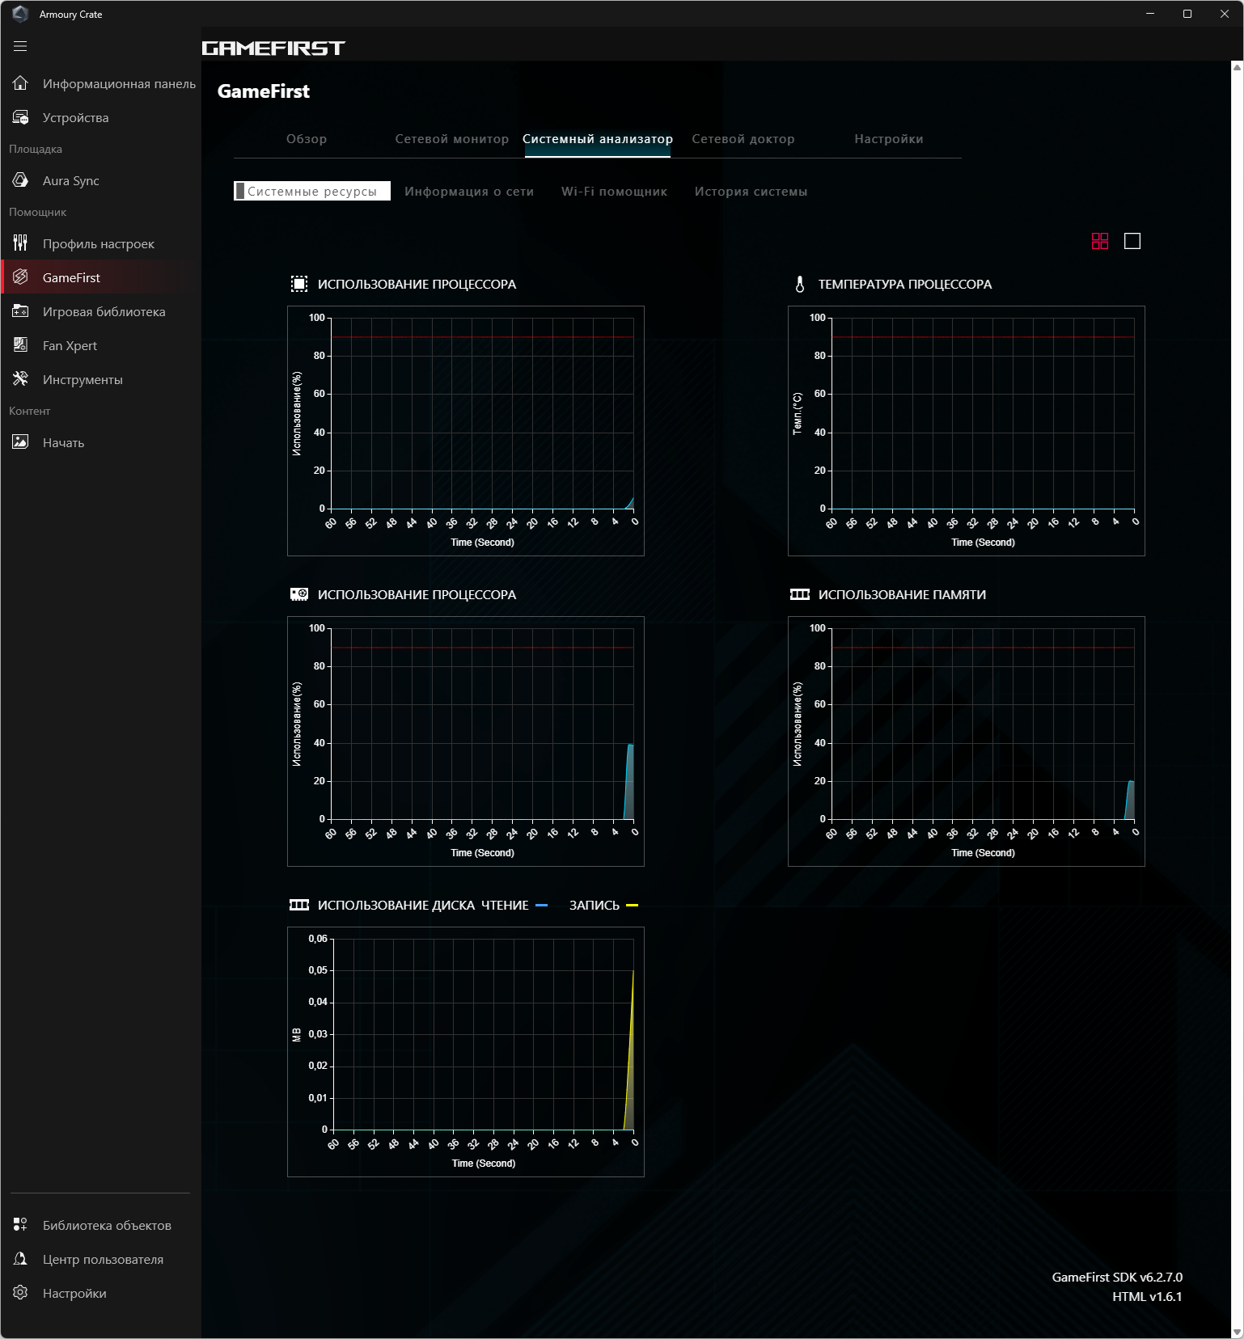Click the Библиотека объектов icon

click(20, 1225)
